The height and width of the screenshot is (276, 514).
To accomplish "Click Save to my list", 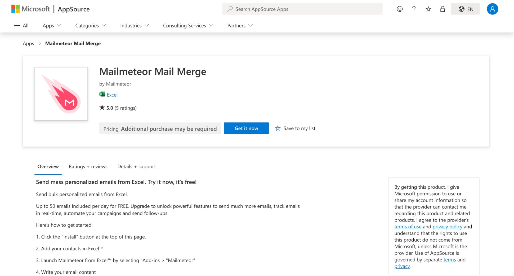I will [x=295, y=128].
